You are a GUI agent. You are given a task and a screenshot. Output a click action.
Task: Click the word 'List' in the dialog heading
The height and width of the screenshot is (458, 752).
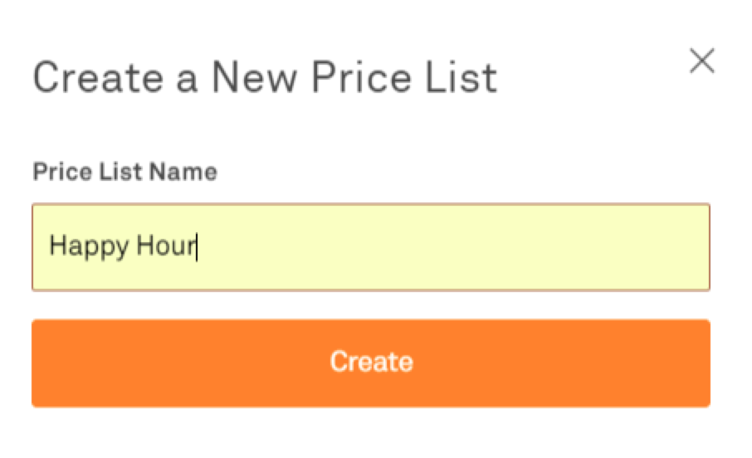(466, 78)
